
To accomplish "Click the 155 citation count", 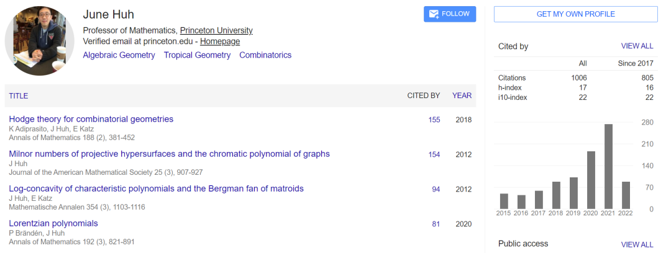I will click(x=434, y=120).
